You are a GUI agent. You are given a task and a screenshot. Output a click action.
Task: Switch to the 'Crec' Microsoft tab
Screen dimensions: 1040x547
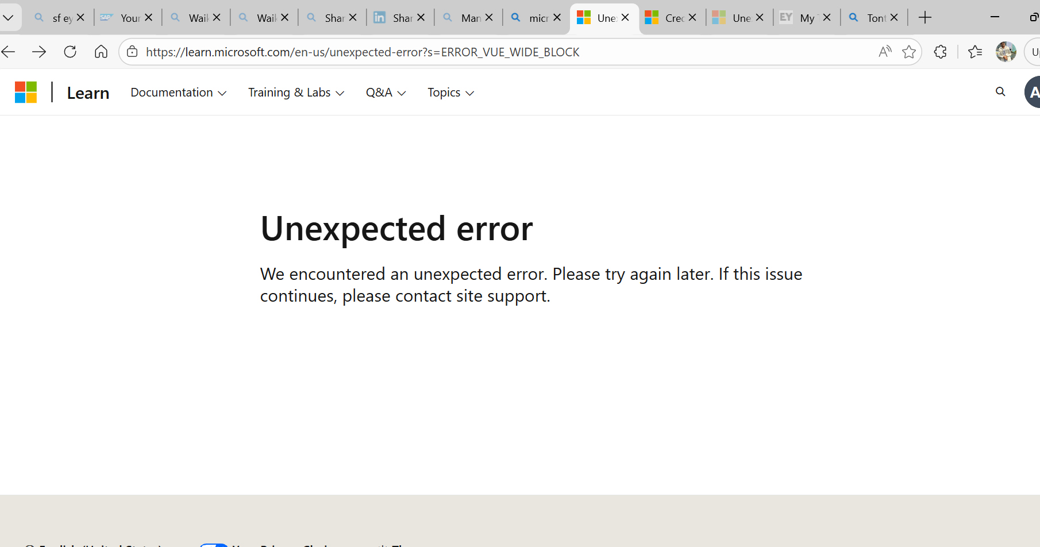click(x=668, y=18)
